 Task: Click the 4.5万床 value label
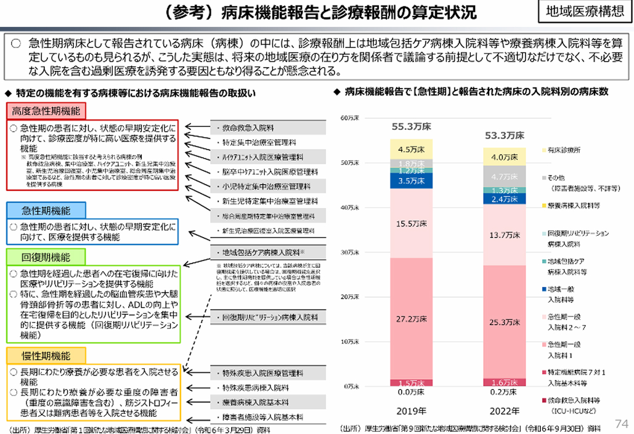point(411,150)
